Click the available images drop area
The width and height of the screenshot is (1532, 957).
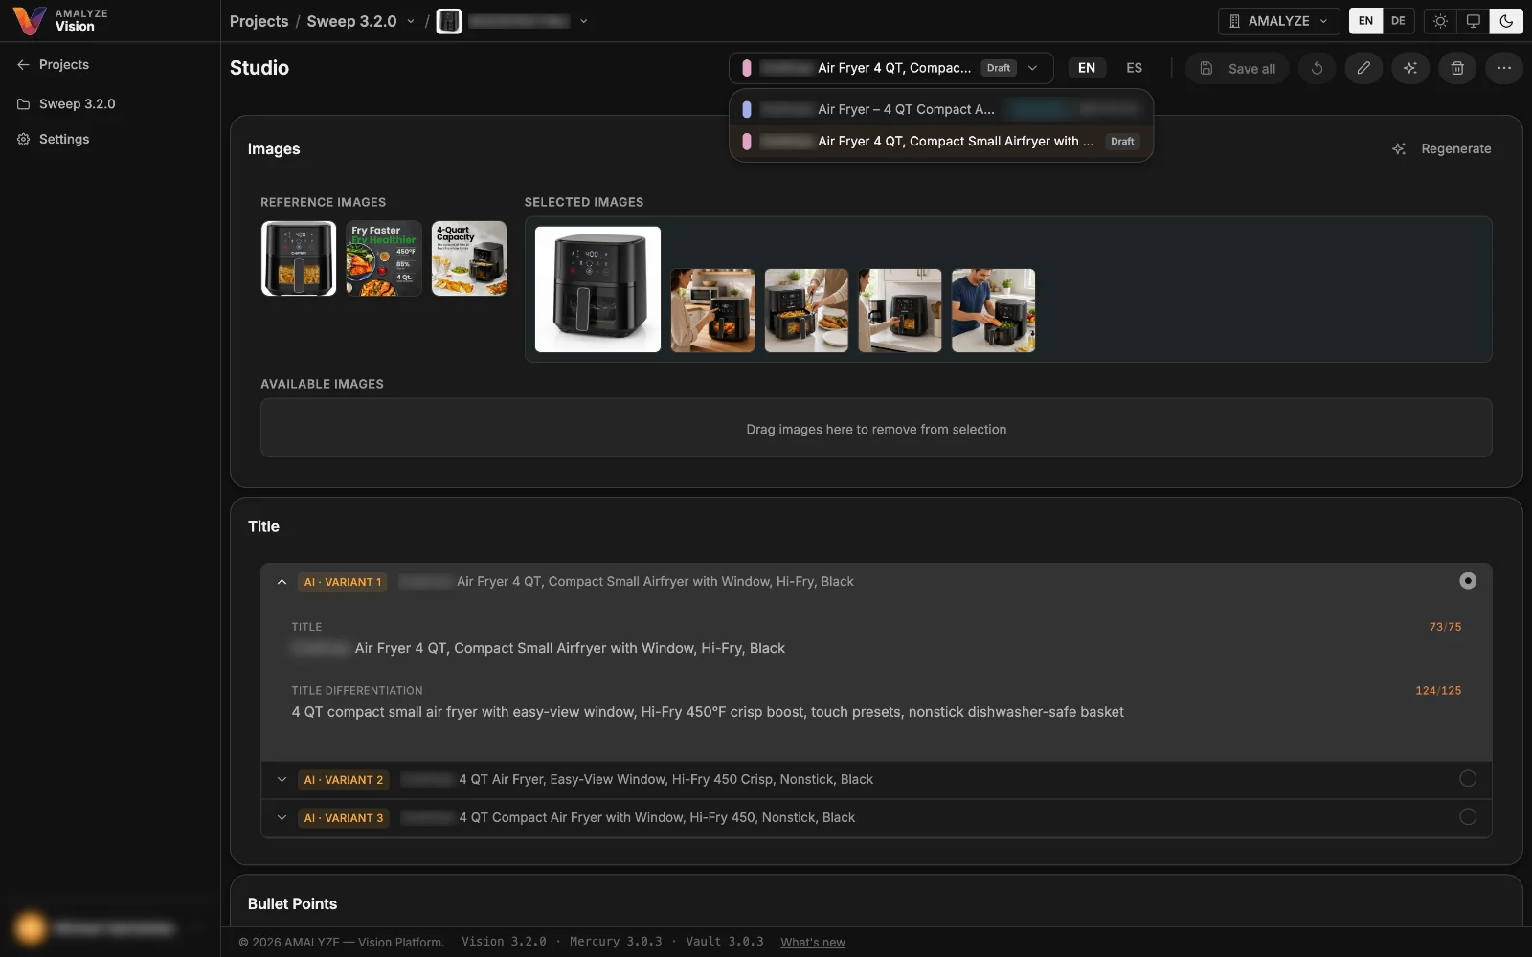pos(876,428)
